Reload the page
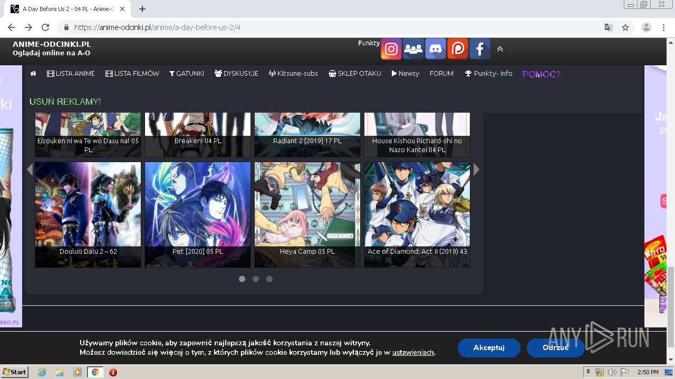Image resolution: width=675 pixels, height=379 pixels. (x=45, y=27)
